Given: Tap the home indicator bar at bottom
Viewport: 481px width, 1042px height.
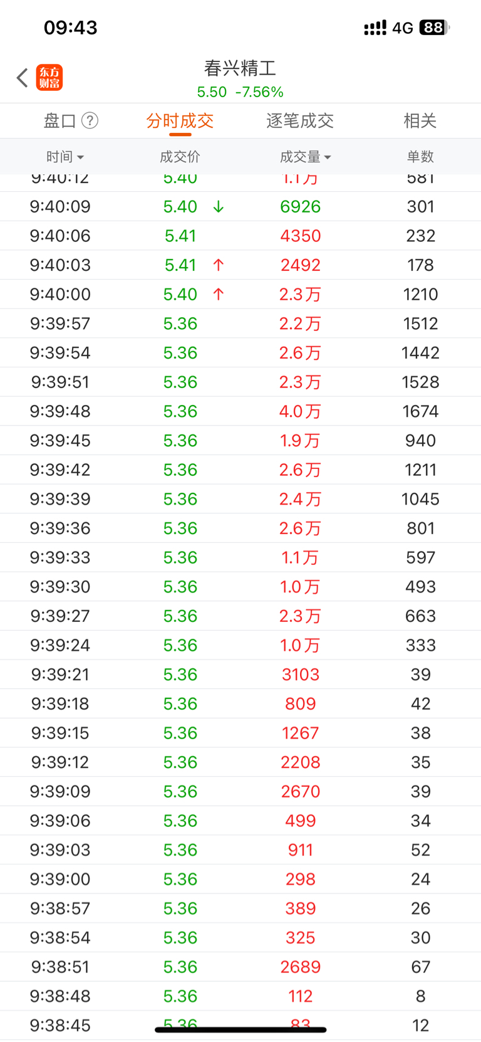Looking at the screenshot, I should click(240, 1029).
